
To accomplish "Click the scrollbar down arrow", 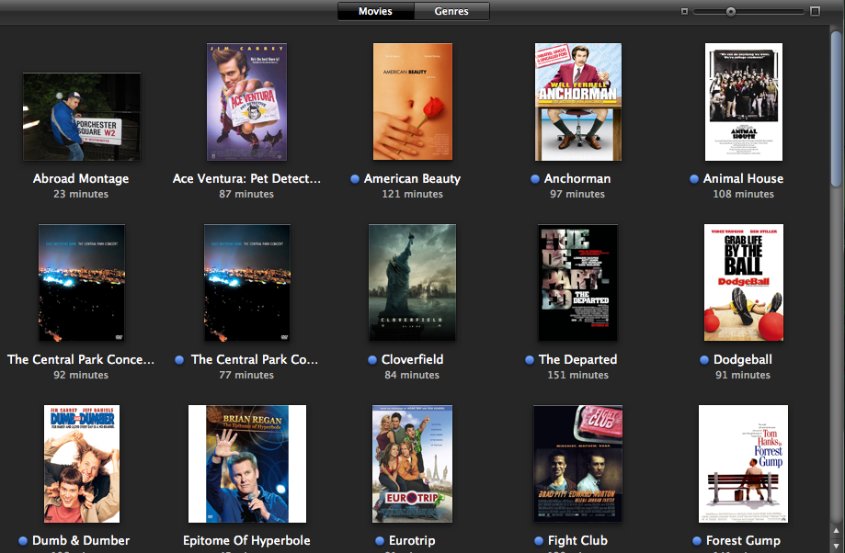I will pos(837,546).
